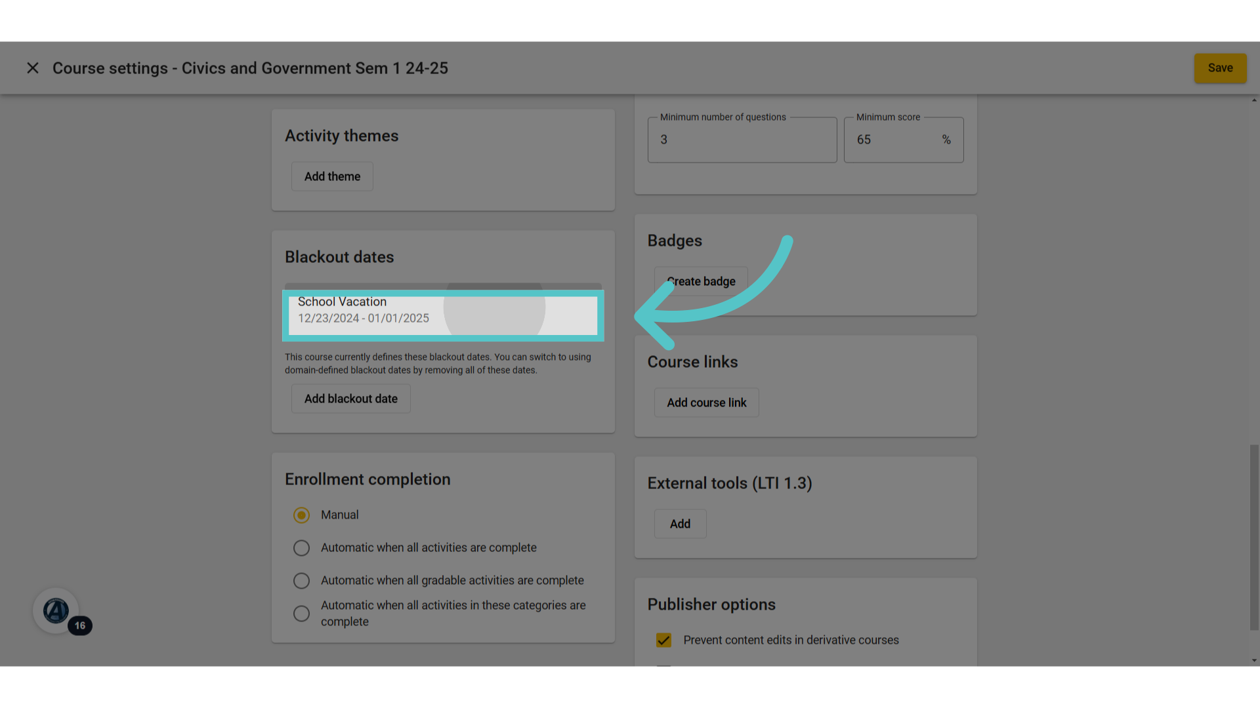Select Automatic when all activities are complete

(301, 548)
